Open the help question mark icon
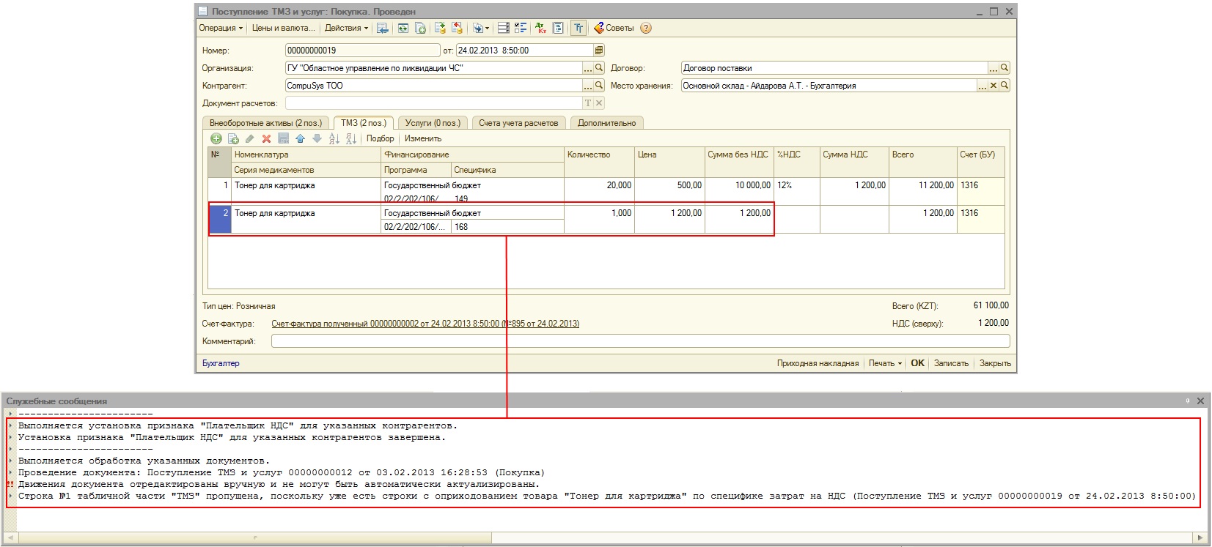The width and height of the screenshot is (1212, 547). (645, 28)
